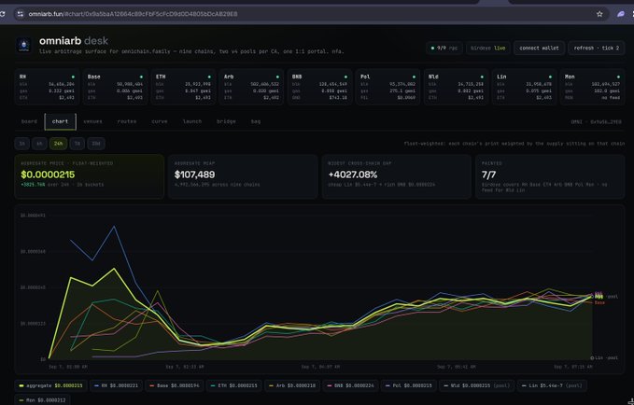Screen dimensions: 634x405
Task: Select the chart tab
Action: coord(61,121)
